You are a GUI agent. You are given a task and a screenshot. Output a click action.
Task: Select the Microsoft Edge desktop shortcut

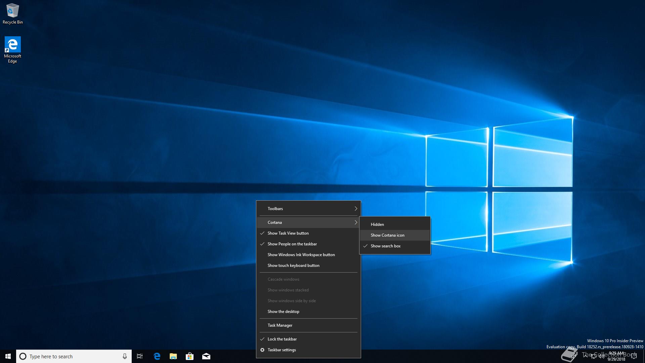pos(12,50)
